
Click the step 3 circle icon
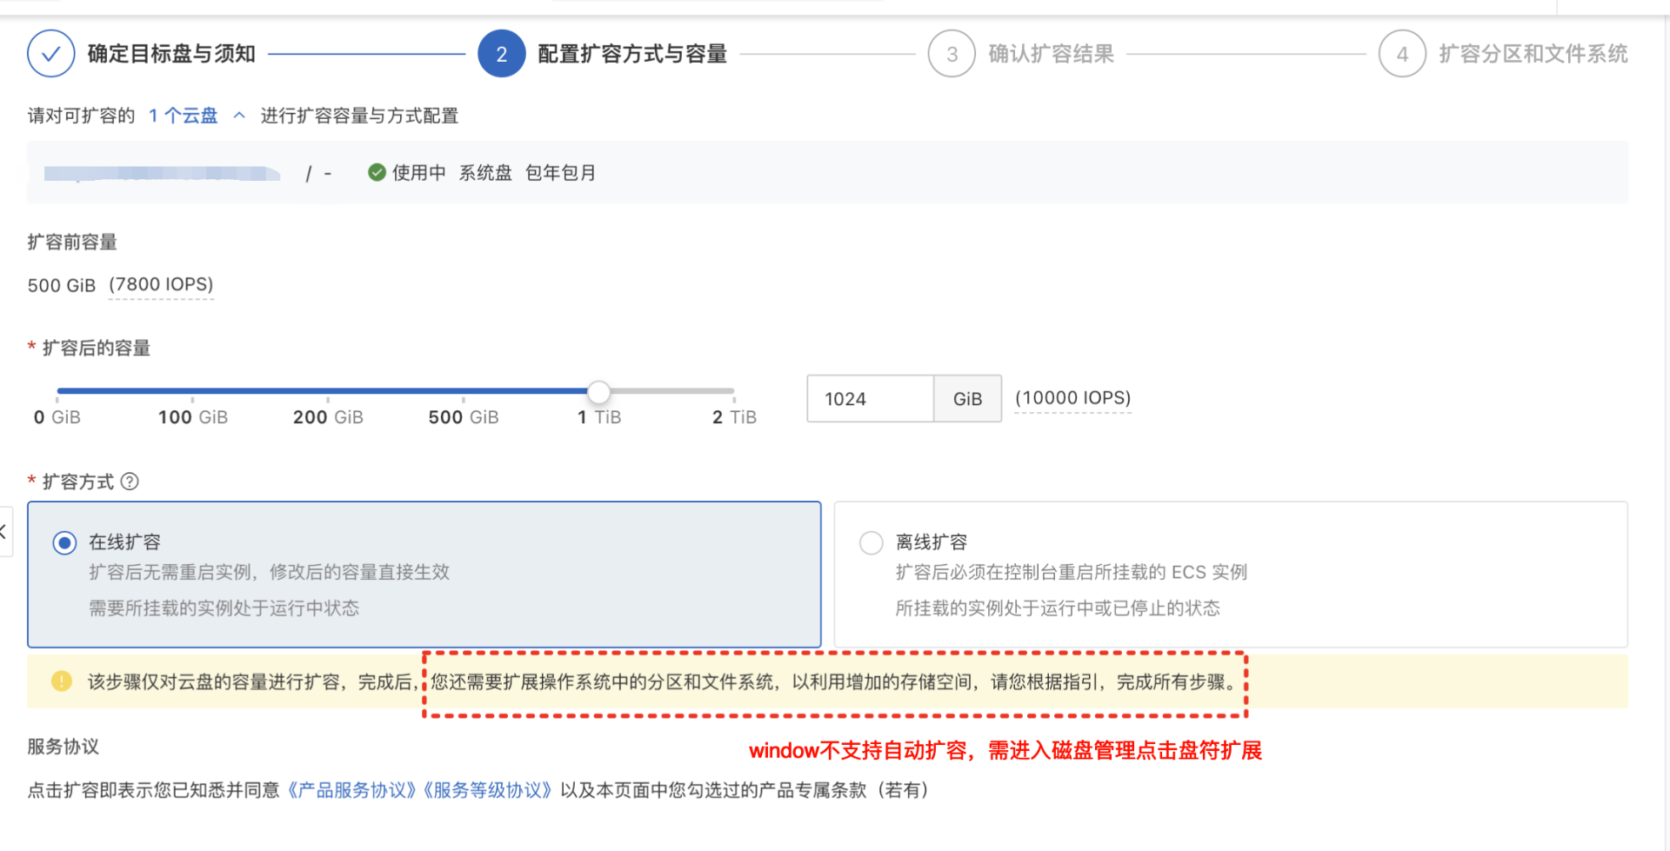[x=952, y=54]
